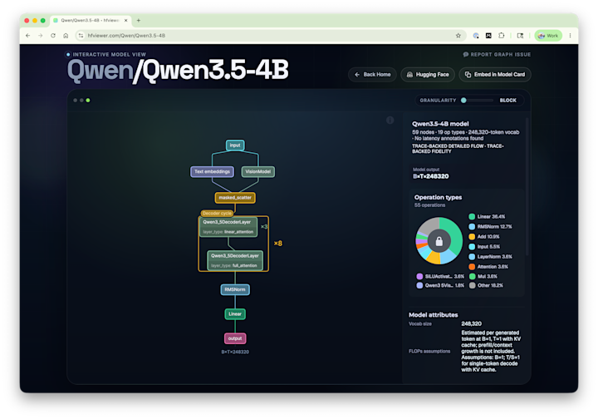The height and width of the screenshot is (419, 598).
Task: Click the BLOCK granularity label
Action: click(x=508, y=101)
